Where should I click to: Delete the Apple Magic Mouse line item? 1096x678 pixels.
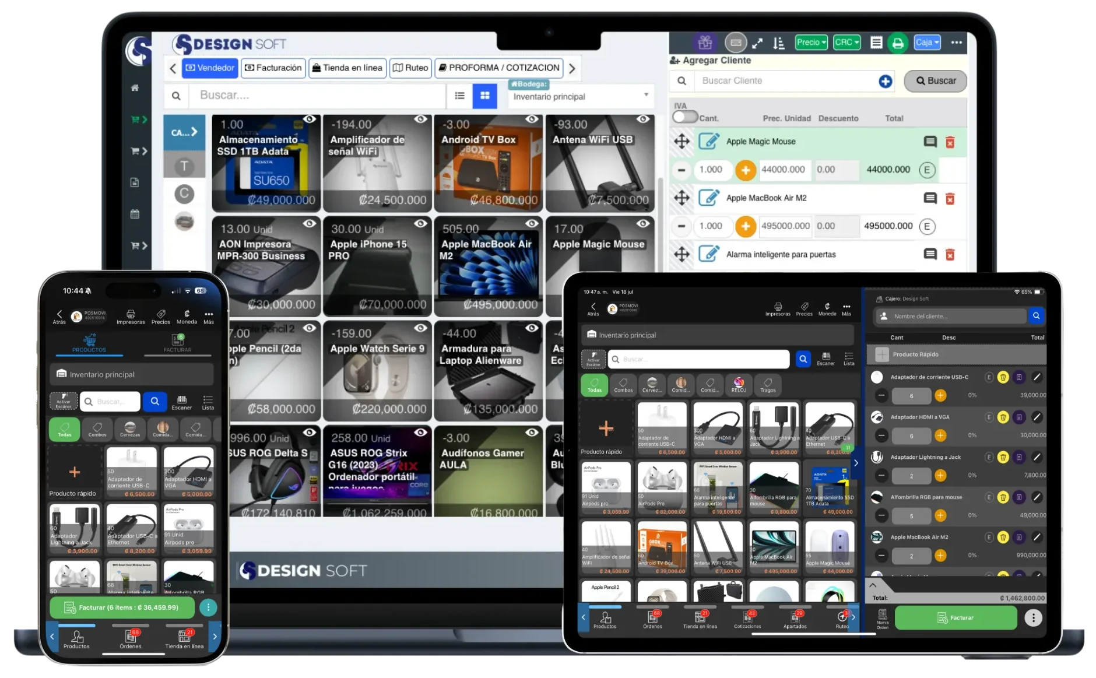pos(950,142)
